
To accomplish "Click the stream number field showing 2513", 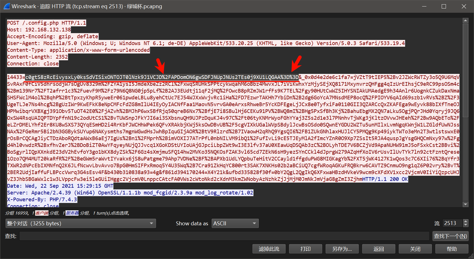I will 452,223.
